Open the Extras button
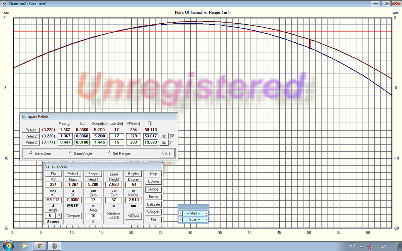Image resolution: width=402 pixels, height=251 pixels. point(154,197)
